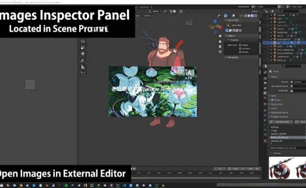306x188 pixels.
Task: Click the image preview thumbnail in Images Inspector
Action: 287,168
